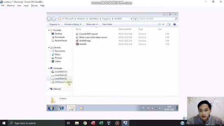This screenshot has width=224, height=126.
Task: Select Documents library
Action: [60, 51]
